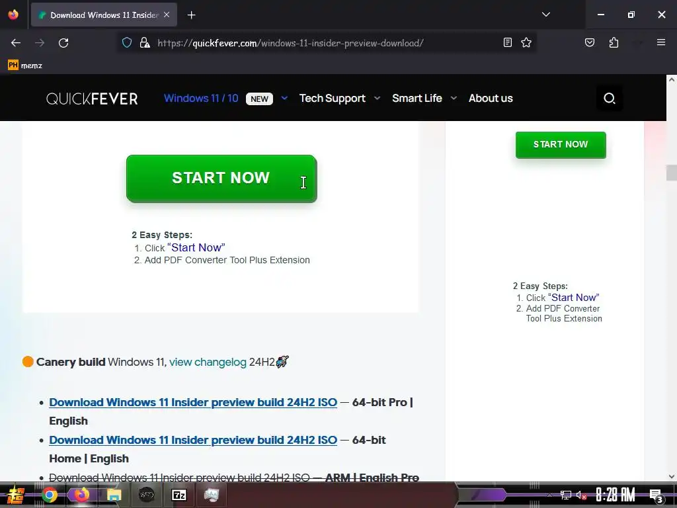This screenshot has width=677, height=508.
Task: Open the view changelog link
Action: point(208,362)
